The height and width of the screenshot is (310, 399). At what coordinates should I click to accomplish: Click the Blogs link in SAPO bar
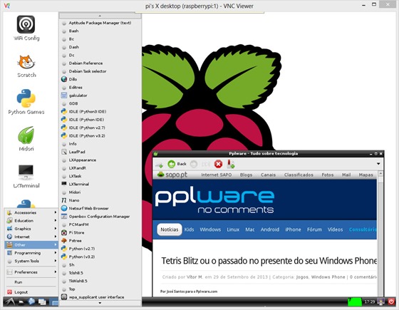tap(246, 175)
